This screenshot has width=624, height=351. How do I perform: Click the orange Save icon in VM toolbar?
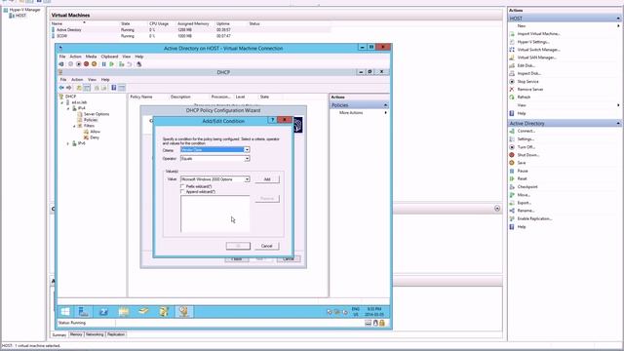pos(95,64)
